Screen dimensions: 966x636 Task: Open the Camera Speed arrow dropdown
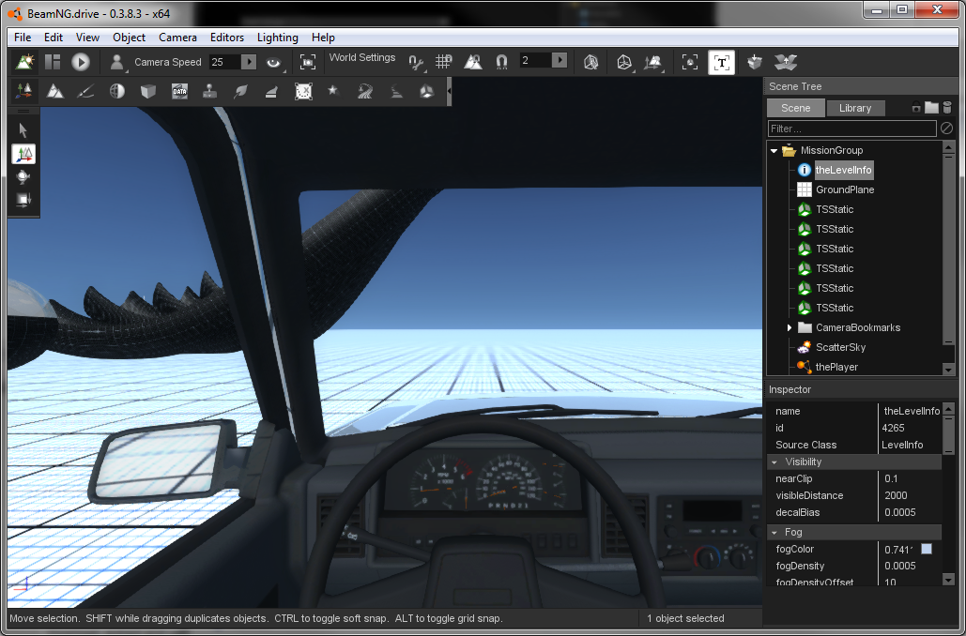point(248,62)
